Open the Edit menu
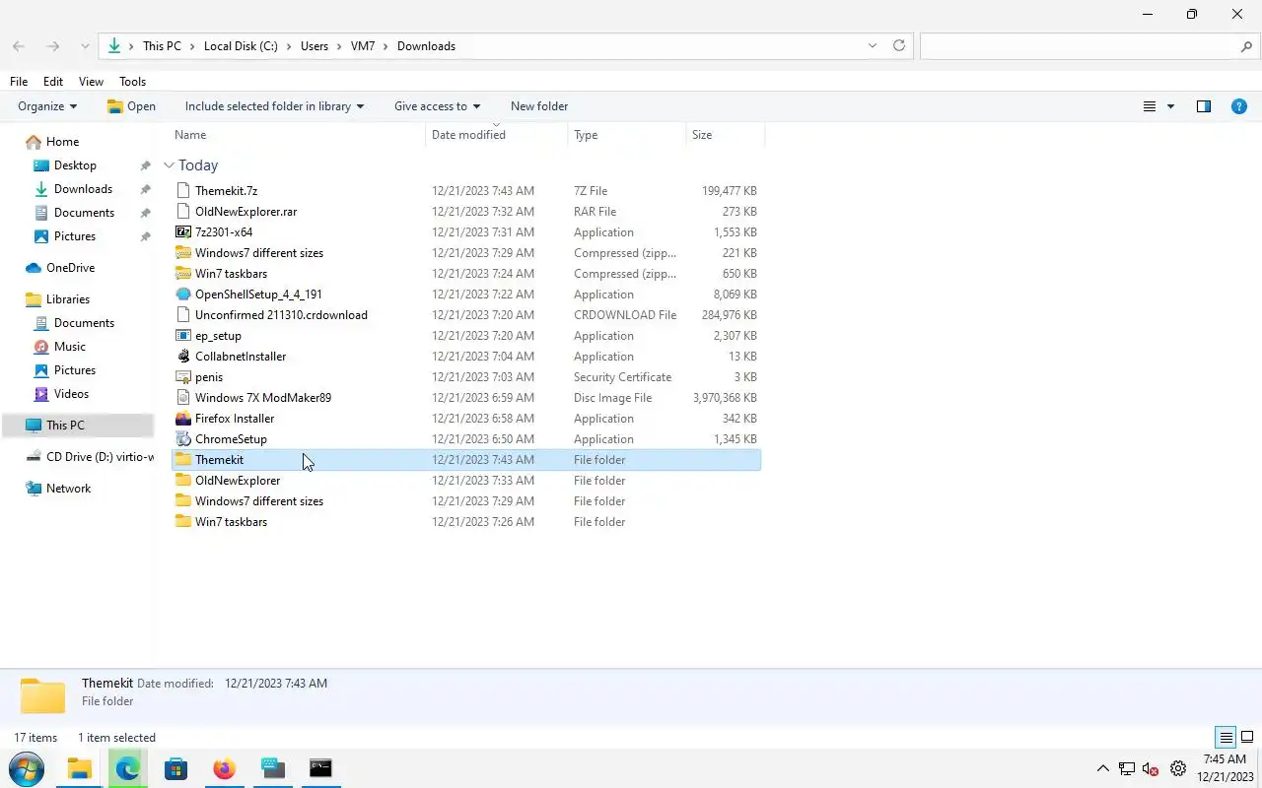The height and width of the screenshot is (788, 1262). 53,82
